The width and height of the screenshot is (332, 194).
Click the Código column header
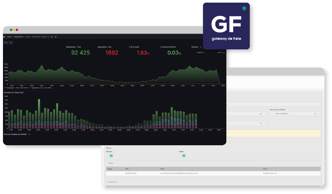tap(110, 169)
